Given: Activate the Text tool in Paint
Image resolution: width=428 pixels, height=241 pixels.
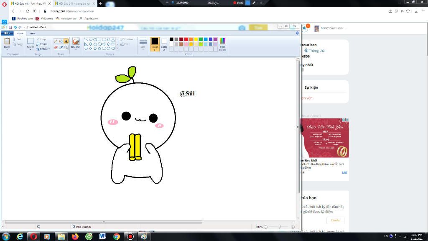Looking at the screenshot, I should [66, 41].
